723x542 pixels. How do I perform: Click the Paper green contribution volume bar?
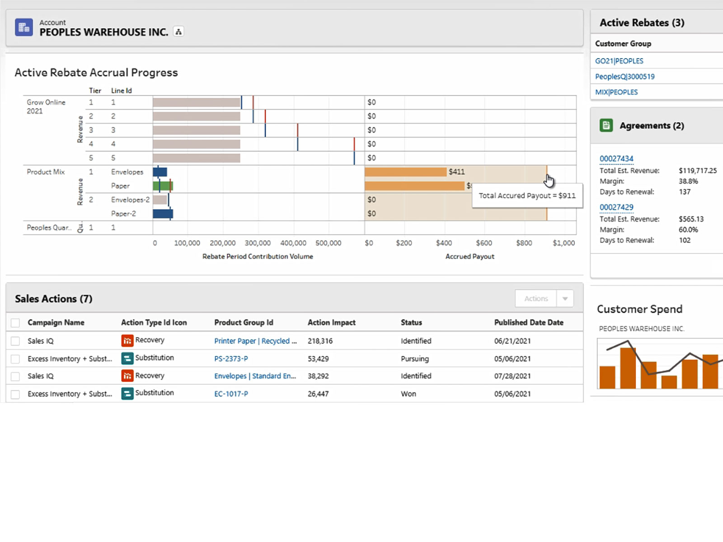[x=163, y=186]
